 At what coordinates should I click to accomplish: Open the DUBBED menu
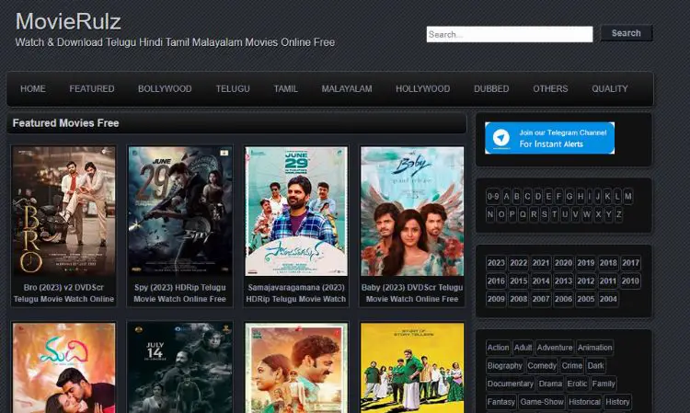491,89
